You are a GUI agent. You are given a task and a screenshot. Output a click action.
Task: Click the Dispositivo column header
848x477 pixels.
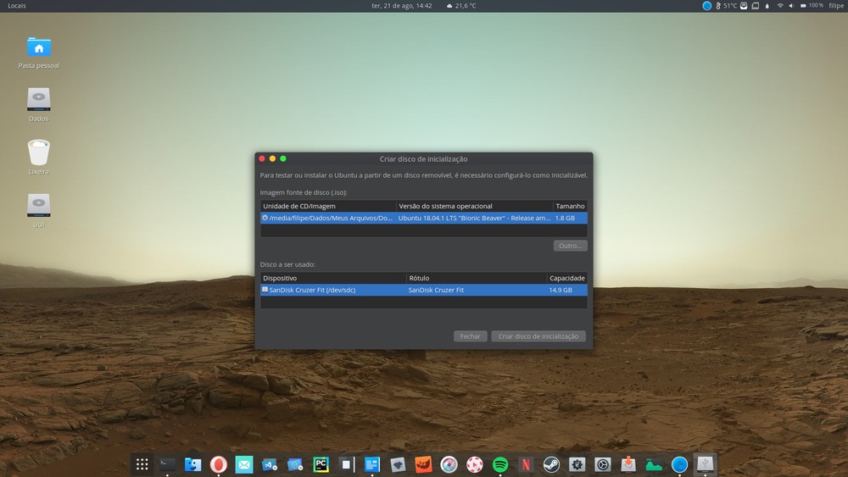[333, 278]
